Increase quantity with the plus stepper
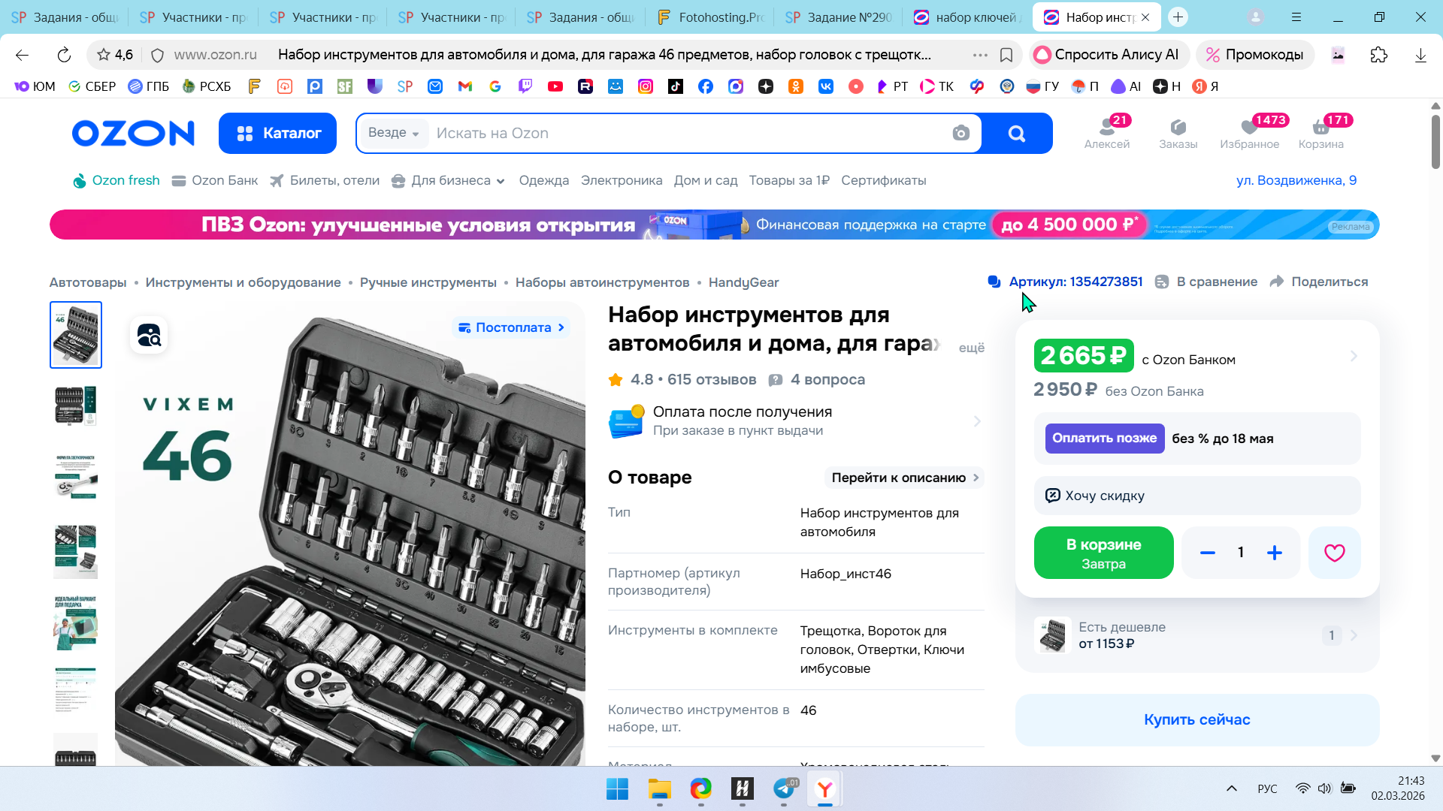The height and width of the screenshot is (811, 1443). (1275, 553)
